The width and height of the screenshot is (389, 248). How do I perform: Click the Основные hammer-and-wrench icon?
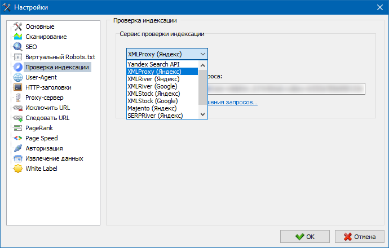coord(18,26)
